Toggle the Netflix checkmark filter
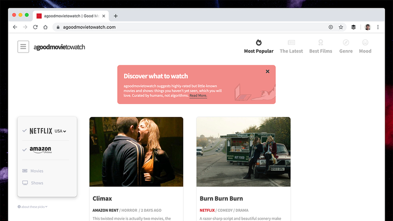Image resolution: width=393 pixels, height=221 pixels. click(x=24, y=131)
